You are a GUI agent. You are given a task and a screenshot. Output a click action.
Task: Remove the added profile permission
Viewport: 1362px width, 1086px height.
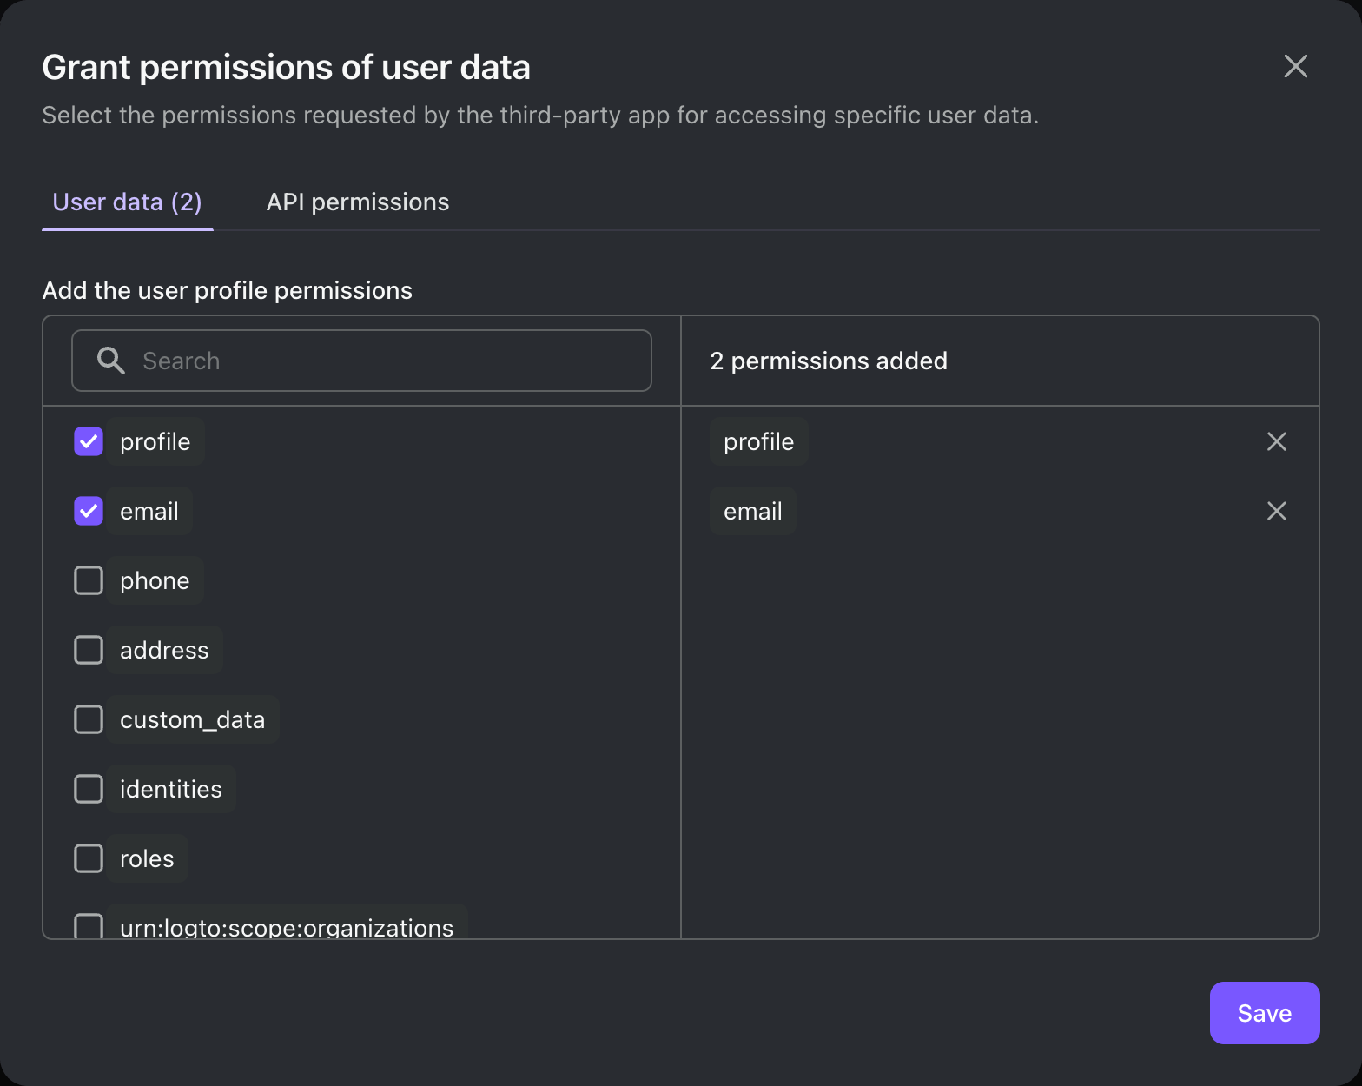pos(1276,441)
